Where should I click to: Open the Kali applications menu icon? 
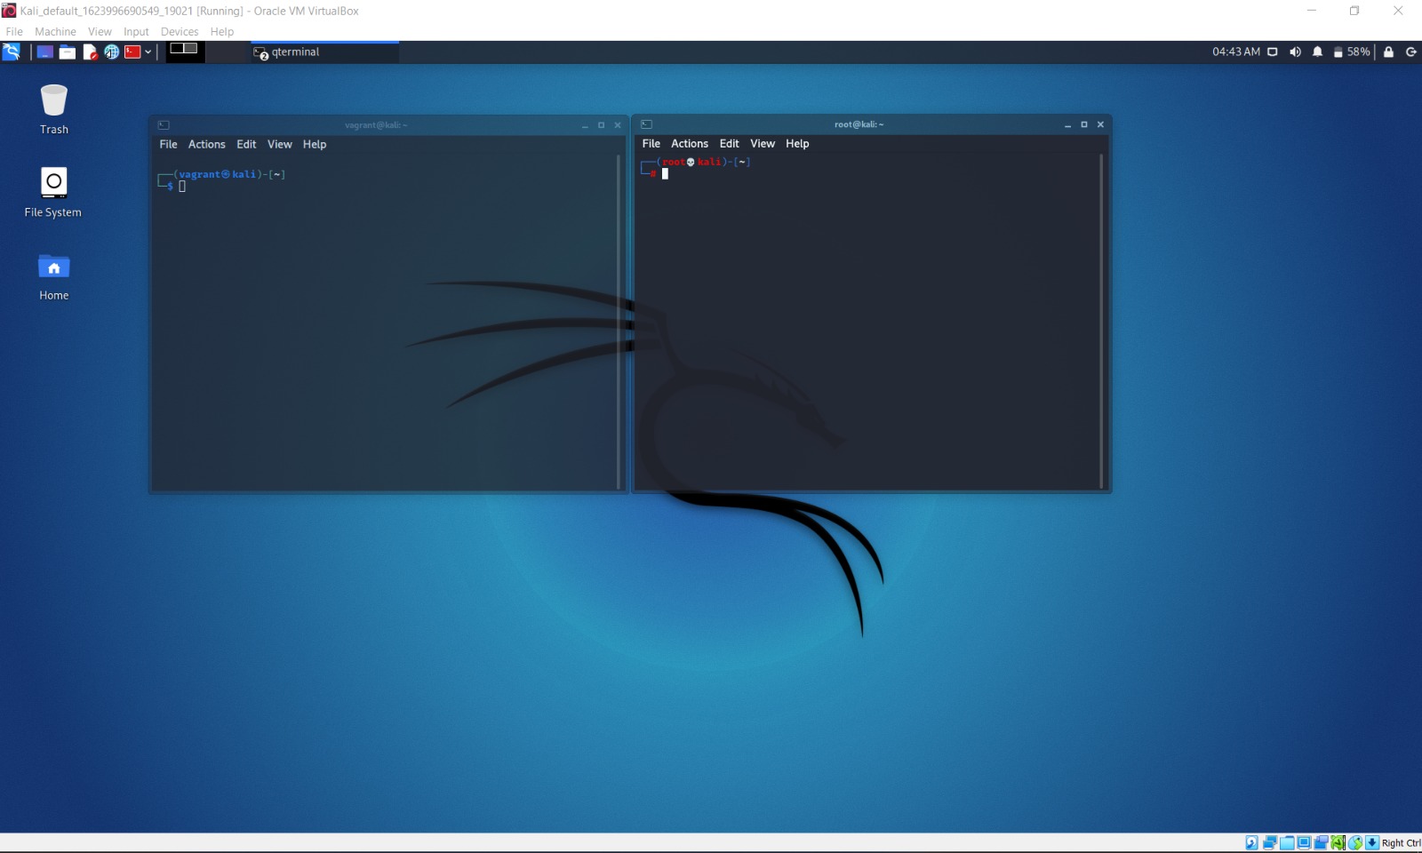tap(12, 52)
